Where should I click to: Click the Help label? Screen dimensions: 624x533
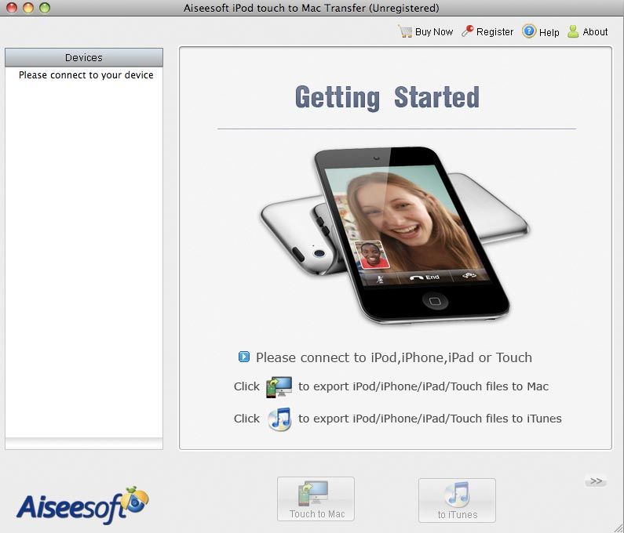coord(549,32)
